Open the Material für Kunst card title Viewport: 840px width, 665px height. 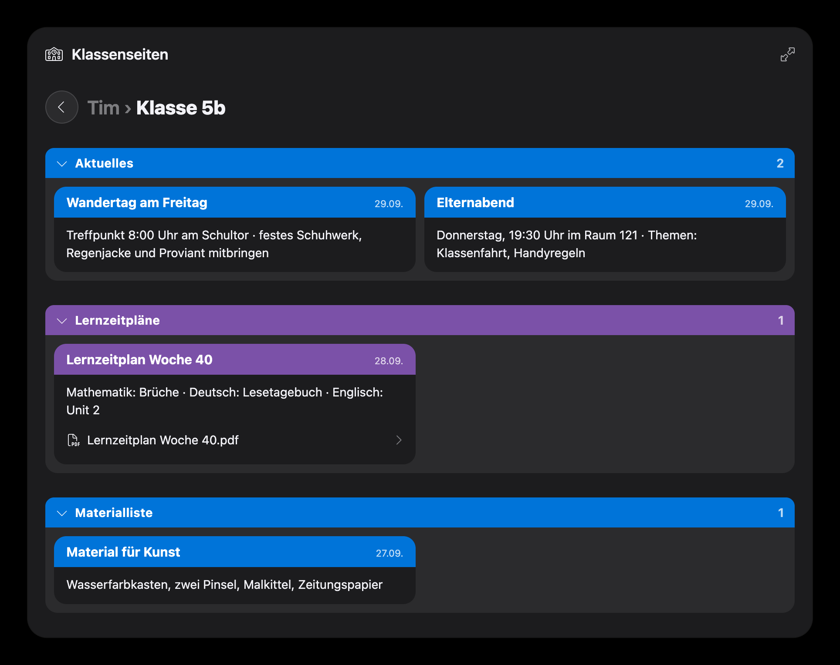pyautogui.click(x=123, y=552)
